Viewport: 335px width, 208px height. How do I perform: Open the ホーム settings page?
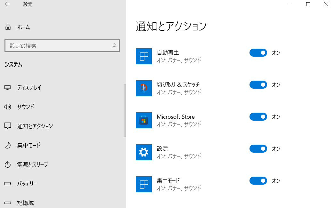[x=22, y=27]
